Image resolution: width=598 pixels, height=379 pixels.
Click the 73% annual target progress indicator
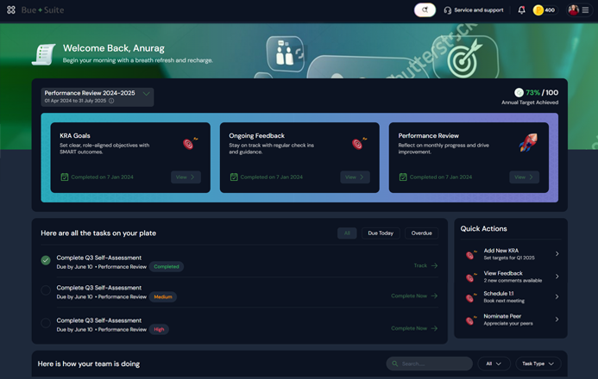(519, 92)
